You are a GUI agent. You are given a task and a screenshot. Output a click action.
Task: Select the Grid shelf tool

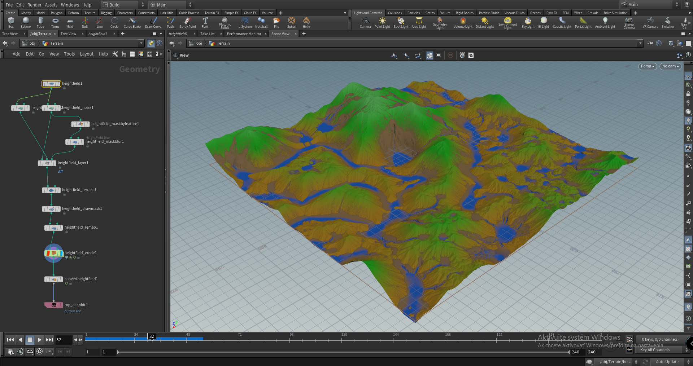(x=70, y=22)
